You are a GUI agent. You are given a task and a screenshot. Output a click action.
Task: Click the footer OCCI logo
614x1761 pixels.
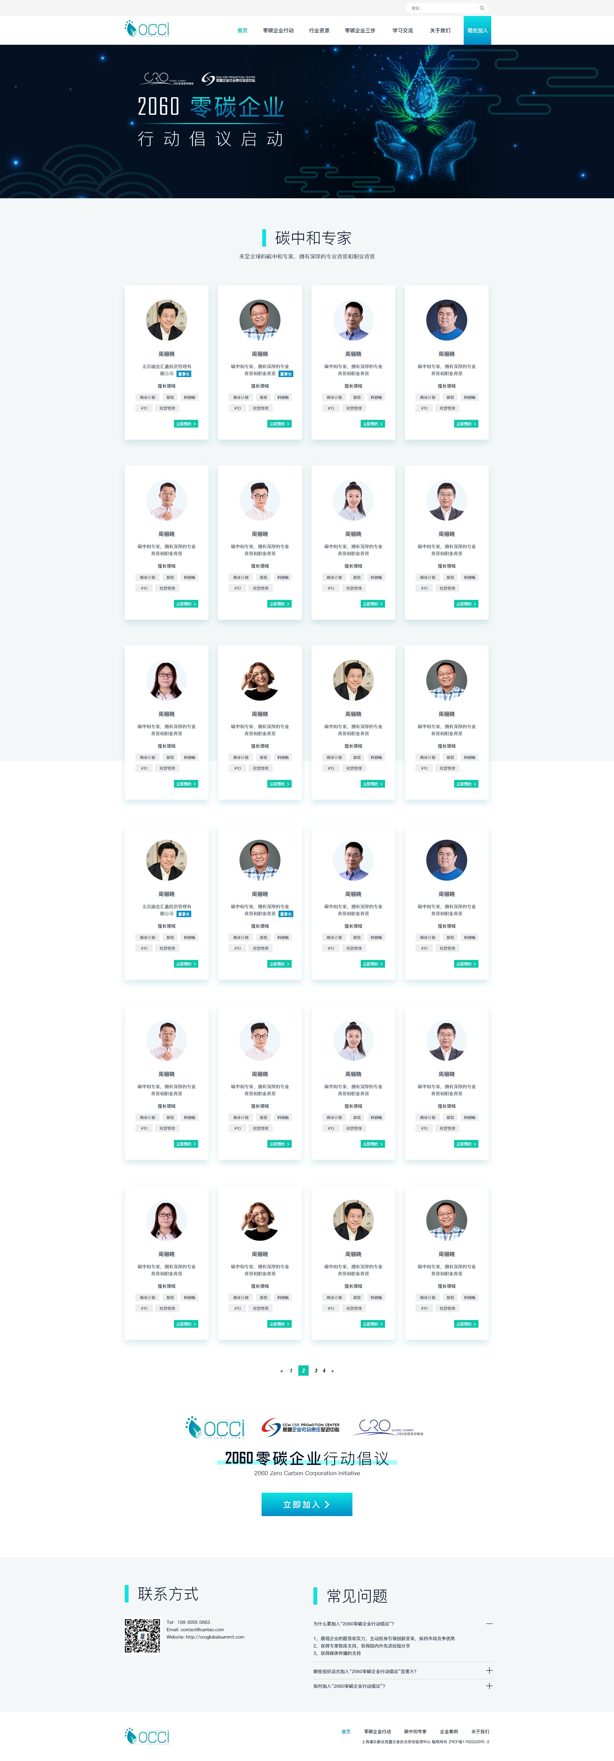point(147,1736)
